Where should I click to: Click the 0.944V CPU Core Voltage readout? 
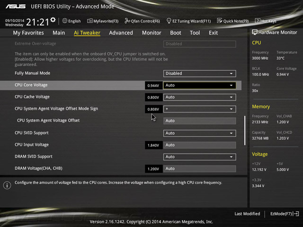[x=153, y=86]
